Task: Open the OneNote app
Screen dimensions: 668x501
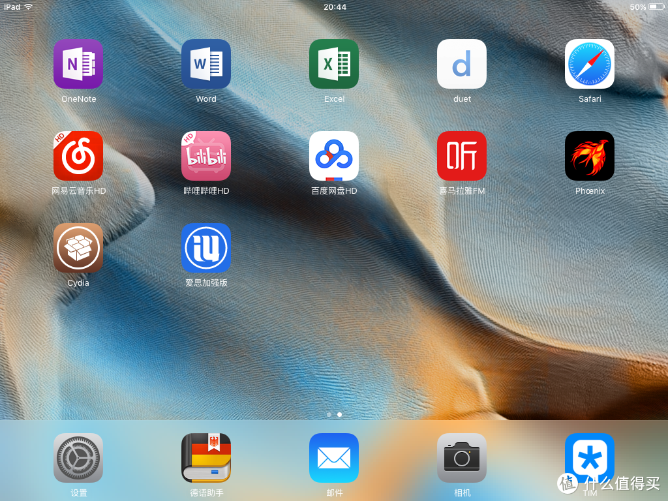Action: (78, 64)
